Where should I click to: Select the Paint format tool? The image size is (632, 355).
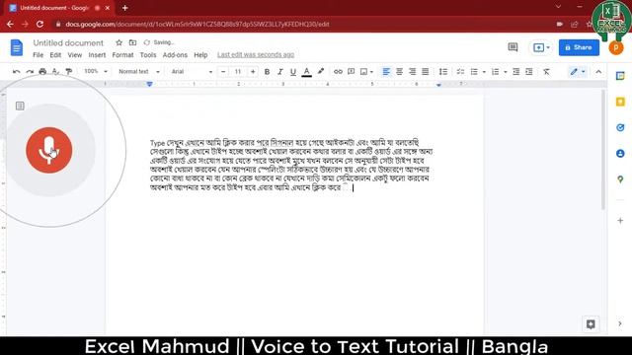point(69,72)
